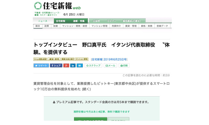Click the Google+ share icon
This screenshot has width=209, height=125.
66,66
